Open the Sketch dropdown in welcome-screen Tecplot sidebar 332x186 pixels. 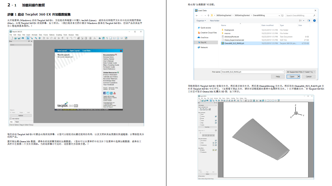click(x=21, y=45)
